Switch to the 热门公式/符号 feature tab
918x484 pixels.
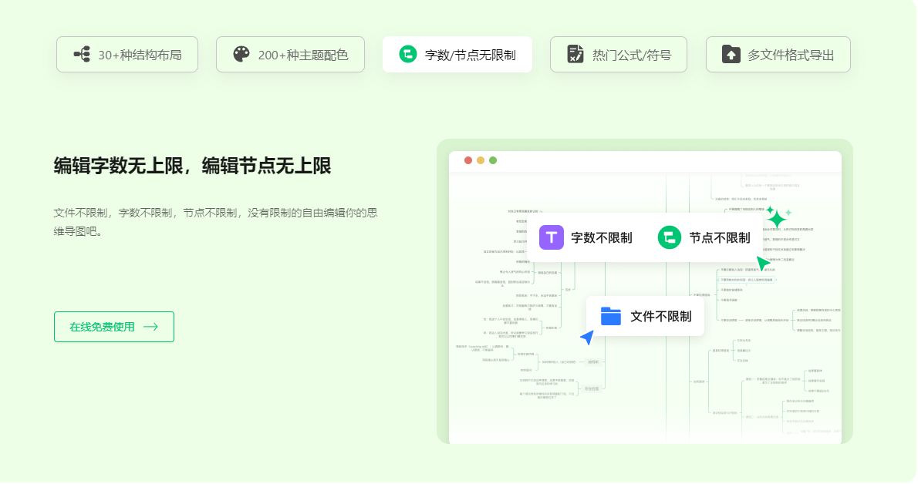click(x=619, y=54)
